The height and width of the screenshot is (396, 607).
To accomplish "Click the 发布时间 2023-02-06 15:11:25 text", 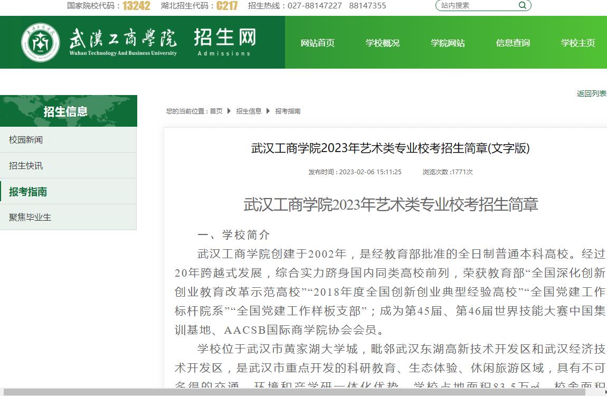I will pyautogui.click(x=355, y=172).
